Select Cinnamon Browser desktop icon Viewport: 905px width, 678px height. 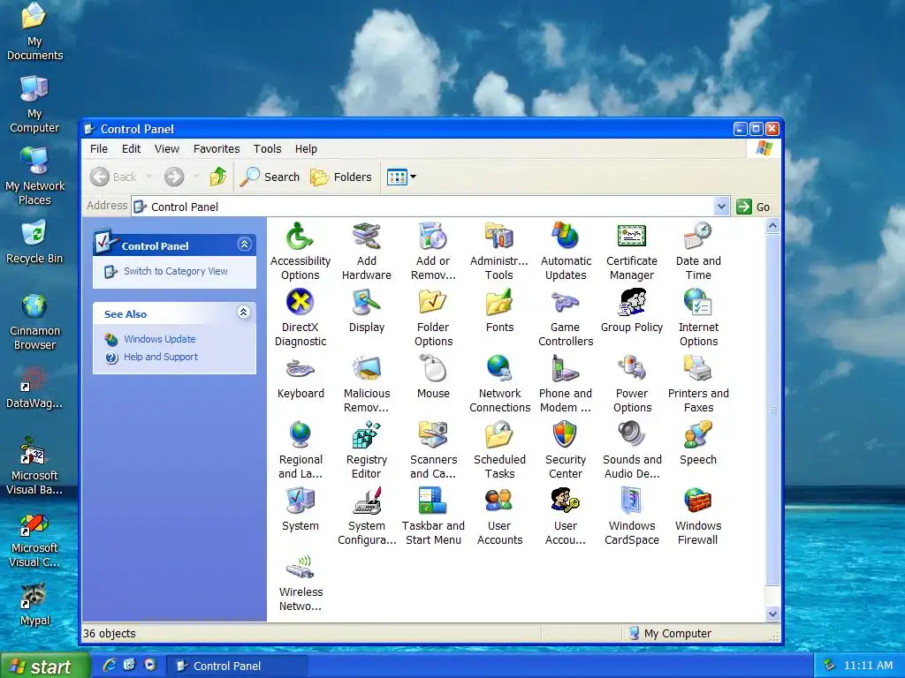(x=34, y=321)
